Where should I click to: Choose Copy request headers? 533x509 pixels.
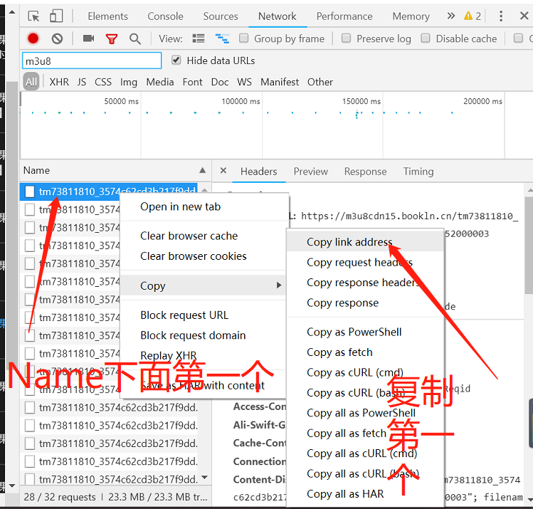366,262
